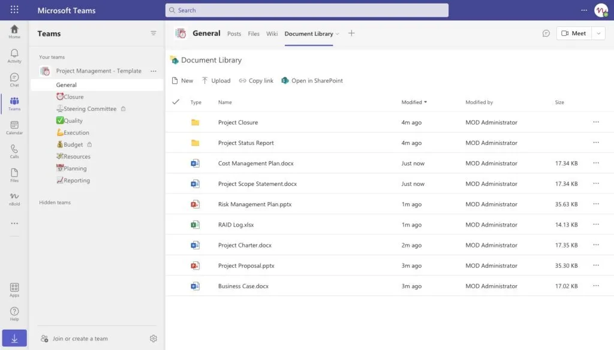Open the profile avatar menu
Screen dimensions: 614x350
601,10
